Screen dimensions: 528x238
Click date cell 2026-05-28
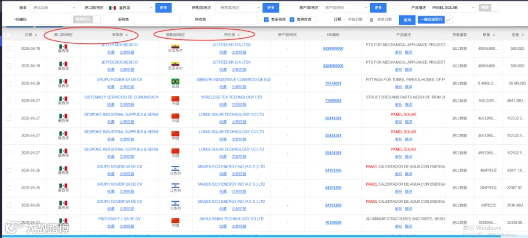pos(31,83)
